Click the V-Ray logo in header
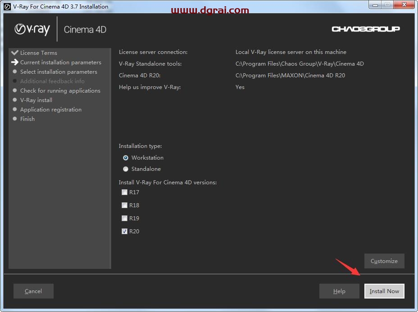The height and width of the screenshot is (312, 418). [x=32, y=29]
